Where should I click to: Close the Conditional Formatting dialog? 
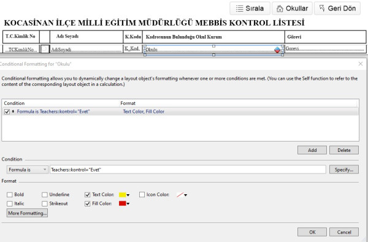point(361,64)
